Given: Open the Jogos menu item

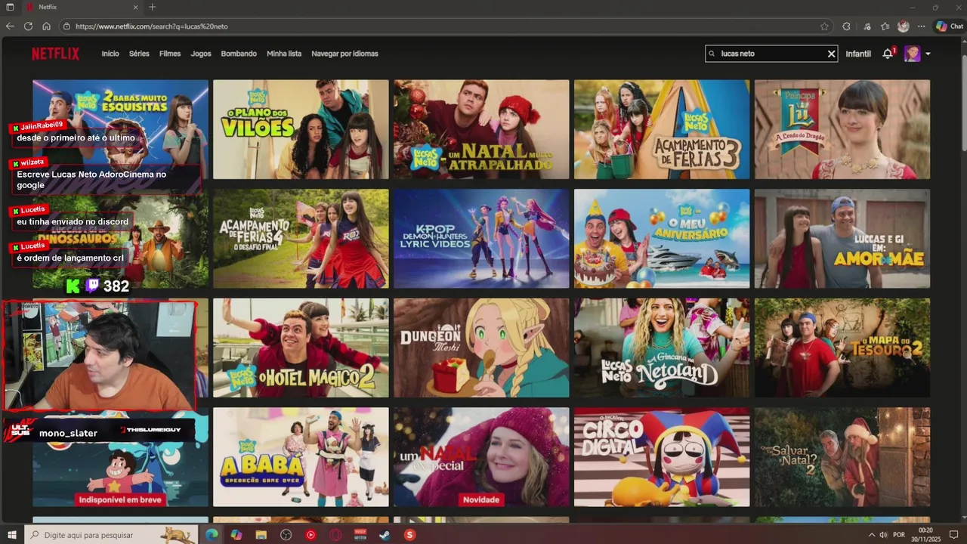Looking at the screenshot, I should point(201,54).
